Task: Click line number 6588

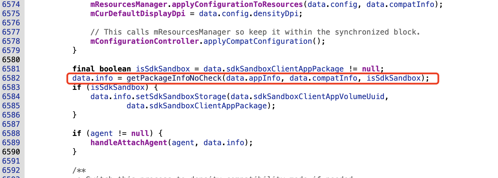Action: coord(11,133)
